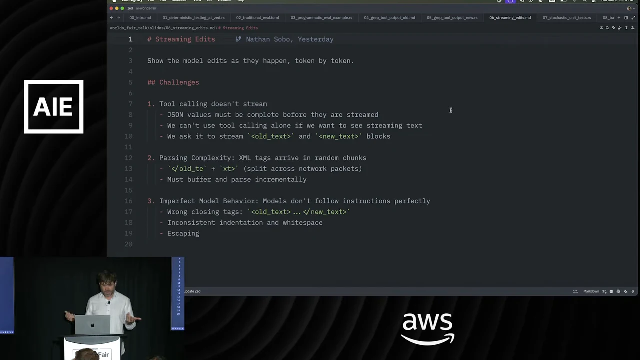Screen dimensions: 640x360
Task: Click the 'Parsing Complexity' line
Action: (257, 158)
